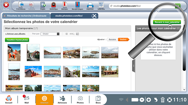188x105 pixels.
Task: Click the small thumbnail size icon
Action: point(67,34)
